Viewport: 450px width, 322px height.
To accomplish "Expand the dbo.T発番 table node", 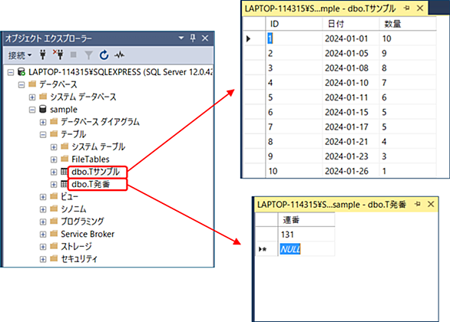I will [54, 185].
